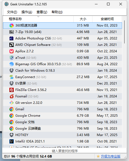Click the Dec 20, 2021 install date
Viewport: 129px width, 161px height.
(107, 83)
